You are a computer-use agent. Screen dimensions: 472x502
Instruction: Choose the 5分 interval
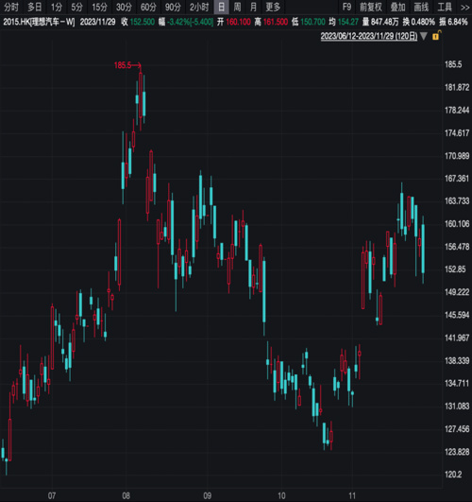(76, 7)
